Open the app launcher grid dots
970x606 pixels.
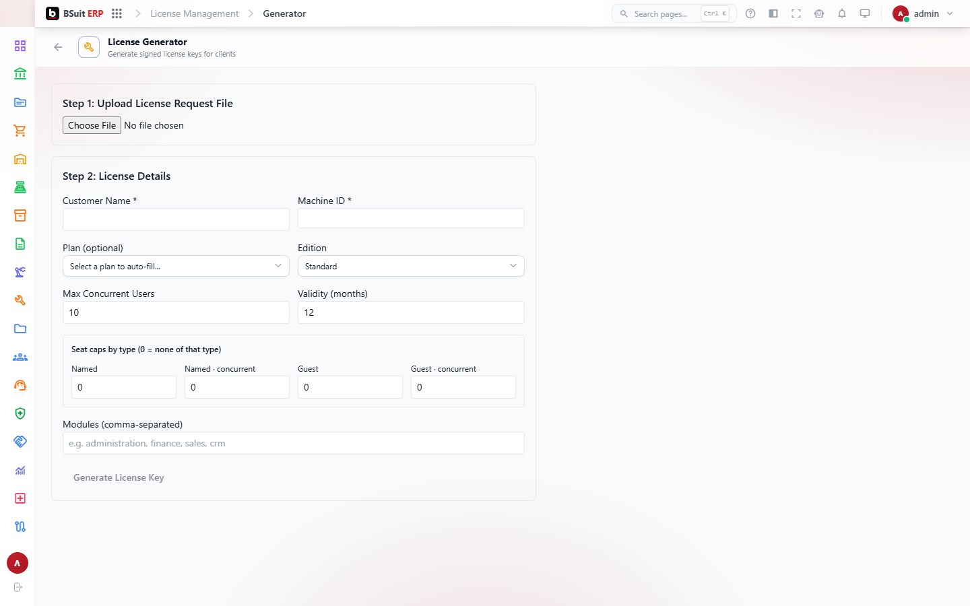point(117,13)
